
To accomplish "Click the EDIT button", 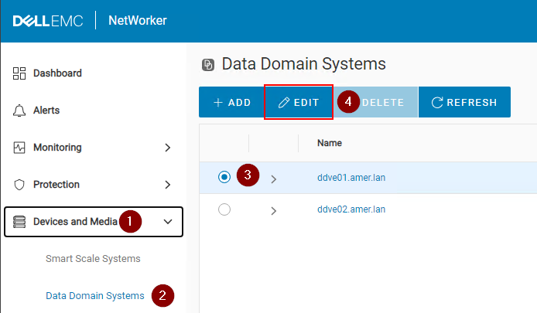I will tap(299, 102).
